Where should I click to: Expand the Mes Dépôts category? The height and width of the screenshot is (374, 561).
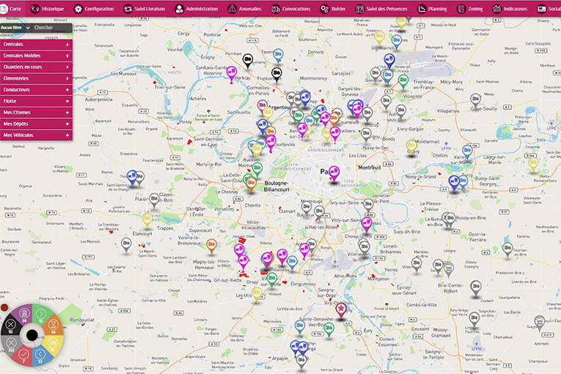pyautogui.click(x=36, y=124)
